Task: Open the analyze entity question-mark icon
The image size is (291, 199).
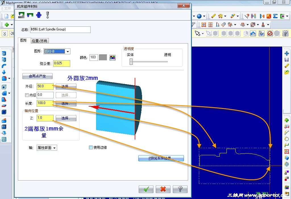Action: [x=247, y=16]
